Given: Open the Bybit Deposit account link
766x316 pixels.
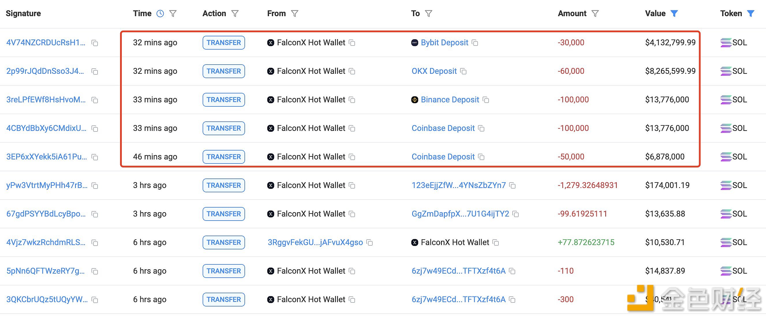Looking at the screenshot, I should [444, 43].
